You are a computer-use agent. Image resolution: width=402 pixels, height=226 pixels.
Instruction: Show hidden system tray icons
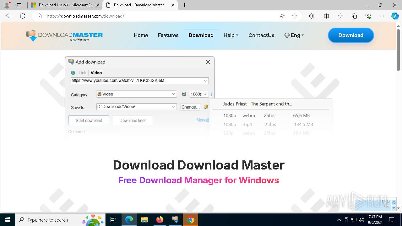coord(339,220)
